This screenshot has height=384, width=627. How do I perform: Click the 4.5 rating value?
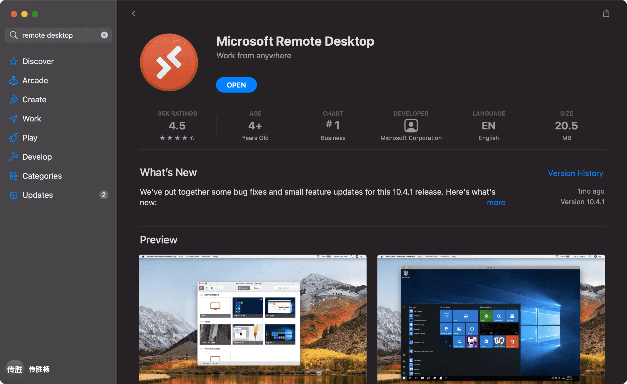click(x=177, y=125)
